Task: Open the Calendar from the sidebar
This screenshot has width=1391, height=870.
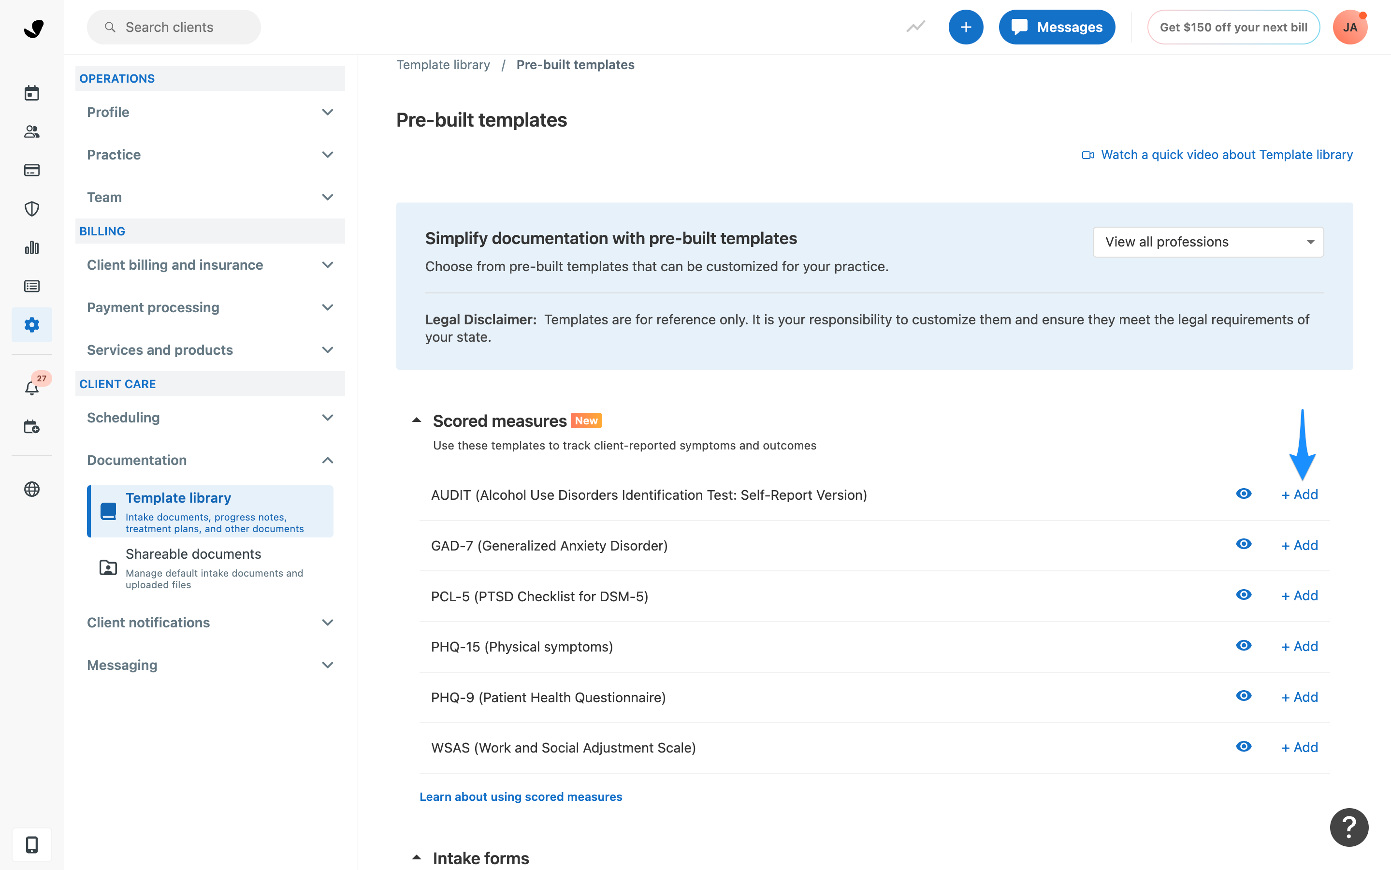Action: click(31, 93)
